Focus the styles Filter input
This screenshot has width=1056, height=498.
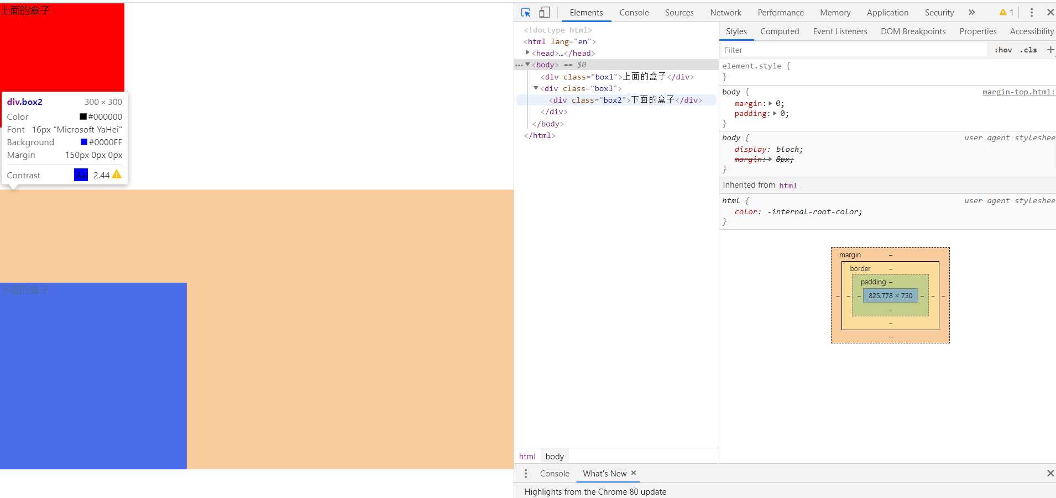coord(853,50)
